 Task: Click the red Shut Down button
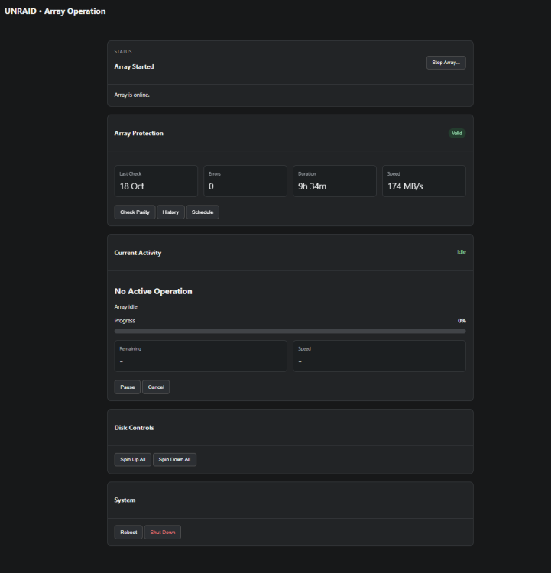(163, 532)
